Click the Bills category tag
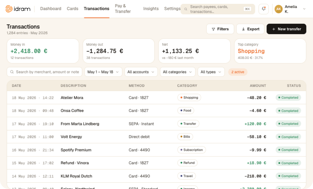 pyautogui.click(x=185, y=137)
